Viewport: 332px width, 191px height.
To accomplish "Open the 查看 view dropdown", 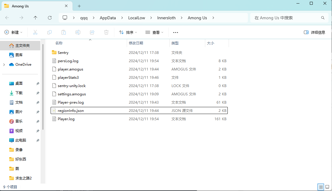I will [154, 32].
